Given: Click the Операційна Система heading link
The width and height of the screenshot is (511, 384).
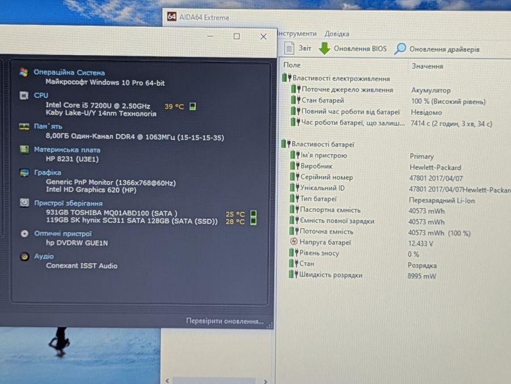Looking at the screenshot, I should (69, 72).
